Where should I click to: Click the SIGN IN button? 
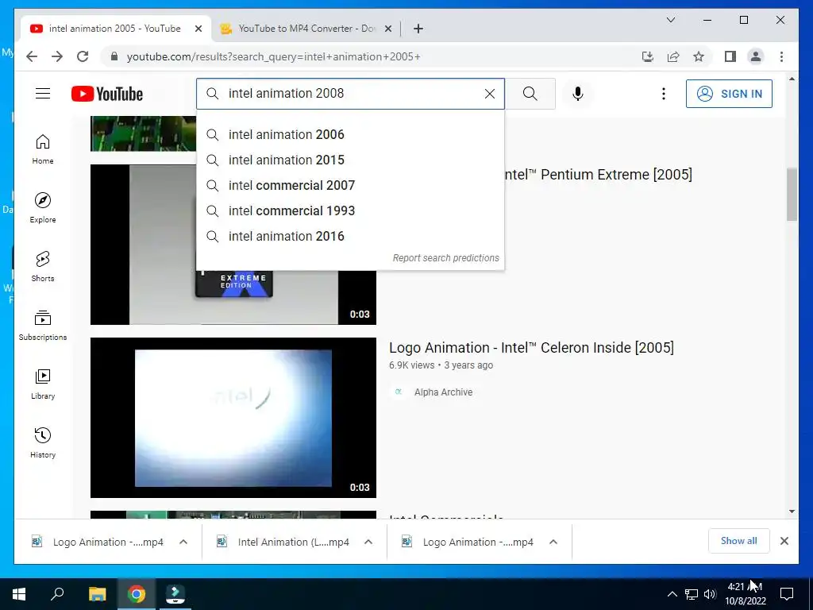pyautogui.click(x=729, y=94)
